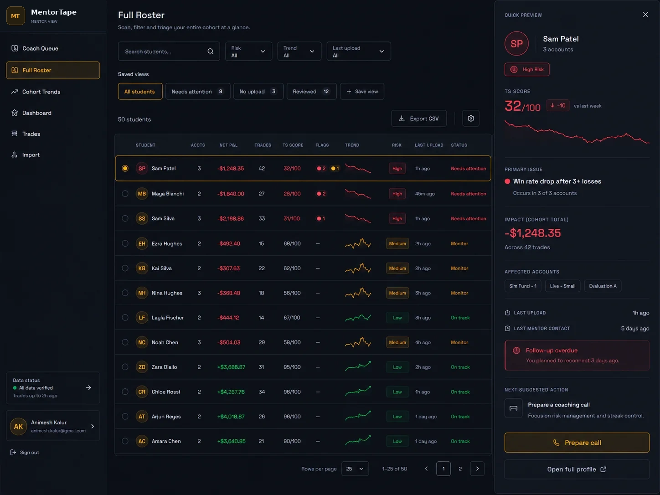Open table column settings gear
Image resolution: width=660 pixels, height=495 pixels.
click(x=471, y=119)
